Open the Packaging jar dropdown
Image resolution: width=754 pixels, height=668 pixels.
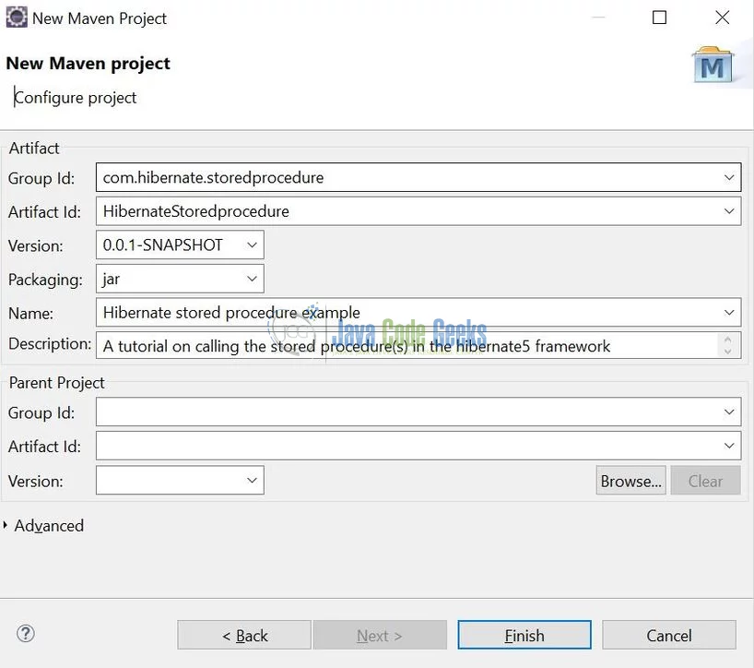click(x=252, y=279)
